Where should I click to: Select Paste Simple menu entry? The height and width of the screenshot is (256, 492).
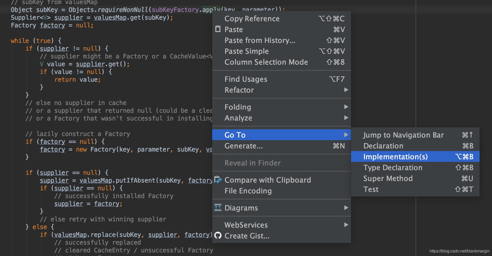click(x=281, y=51)
